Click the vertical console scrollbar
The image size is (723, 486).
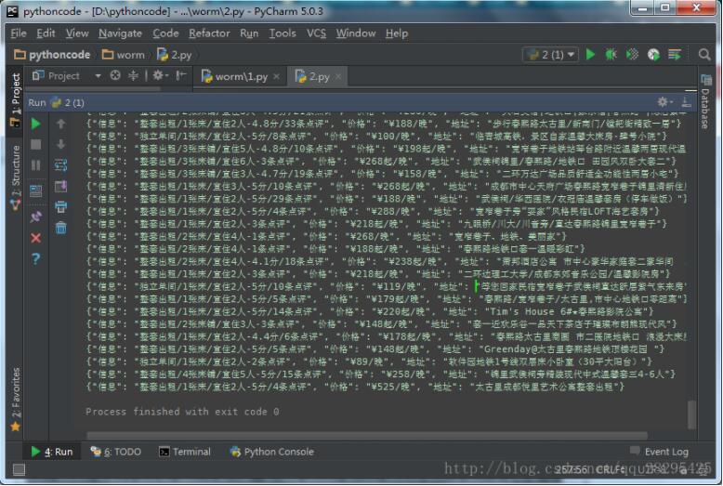pyautogui.click(x=691, y=415)
